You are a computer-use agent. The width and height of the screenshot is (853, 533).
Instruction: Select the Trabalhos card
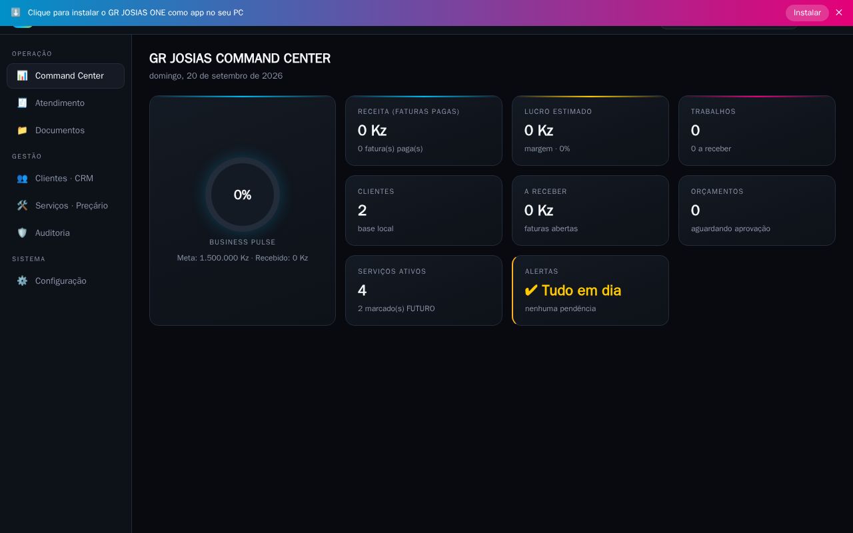(757, 131)
